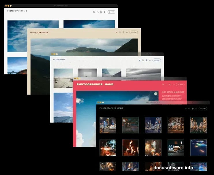Open the colorful light streaks on blue thumbnail
The image size is (214, 175).
(x=199, y=148)
